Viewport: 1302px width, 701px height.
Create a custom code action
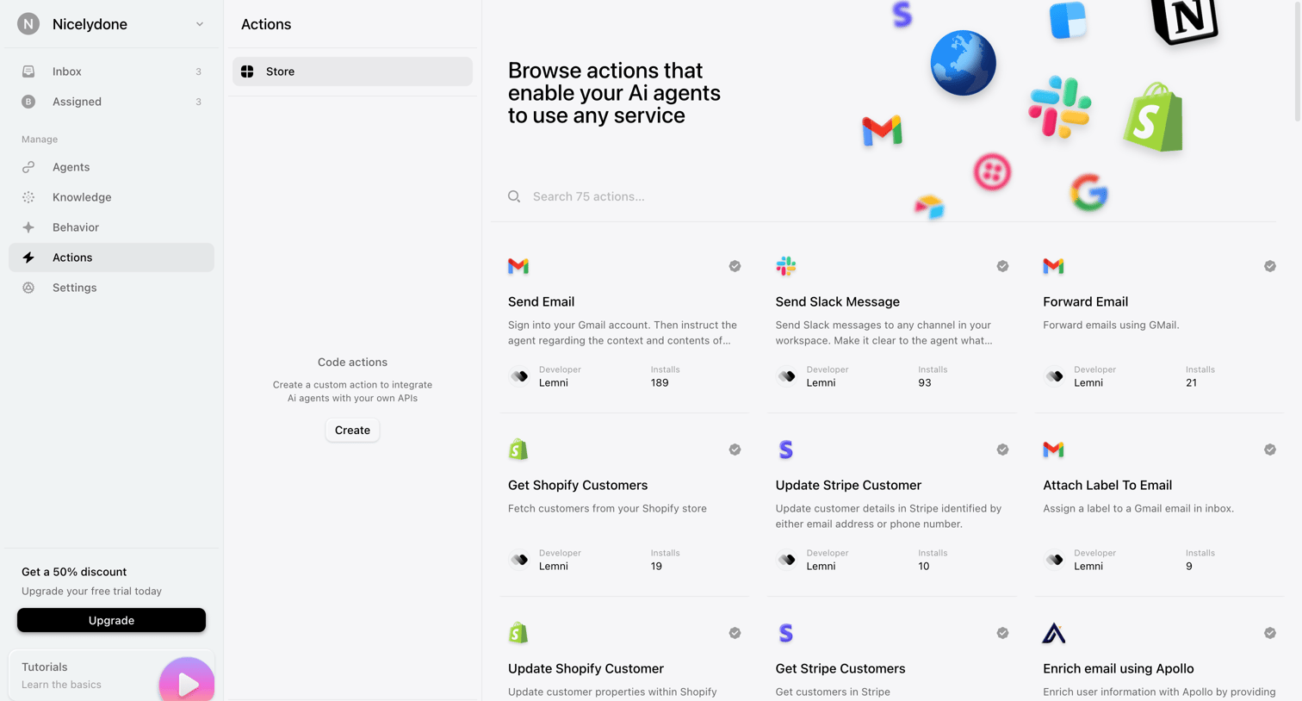pos(352,430)
